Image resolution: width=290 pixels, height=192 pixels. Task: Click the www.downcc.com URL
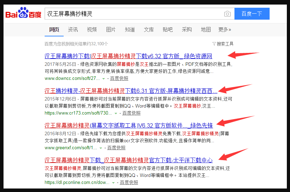pos(72,78)
